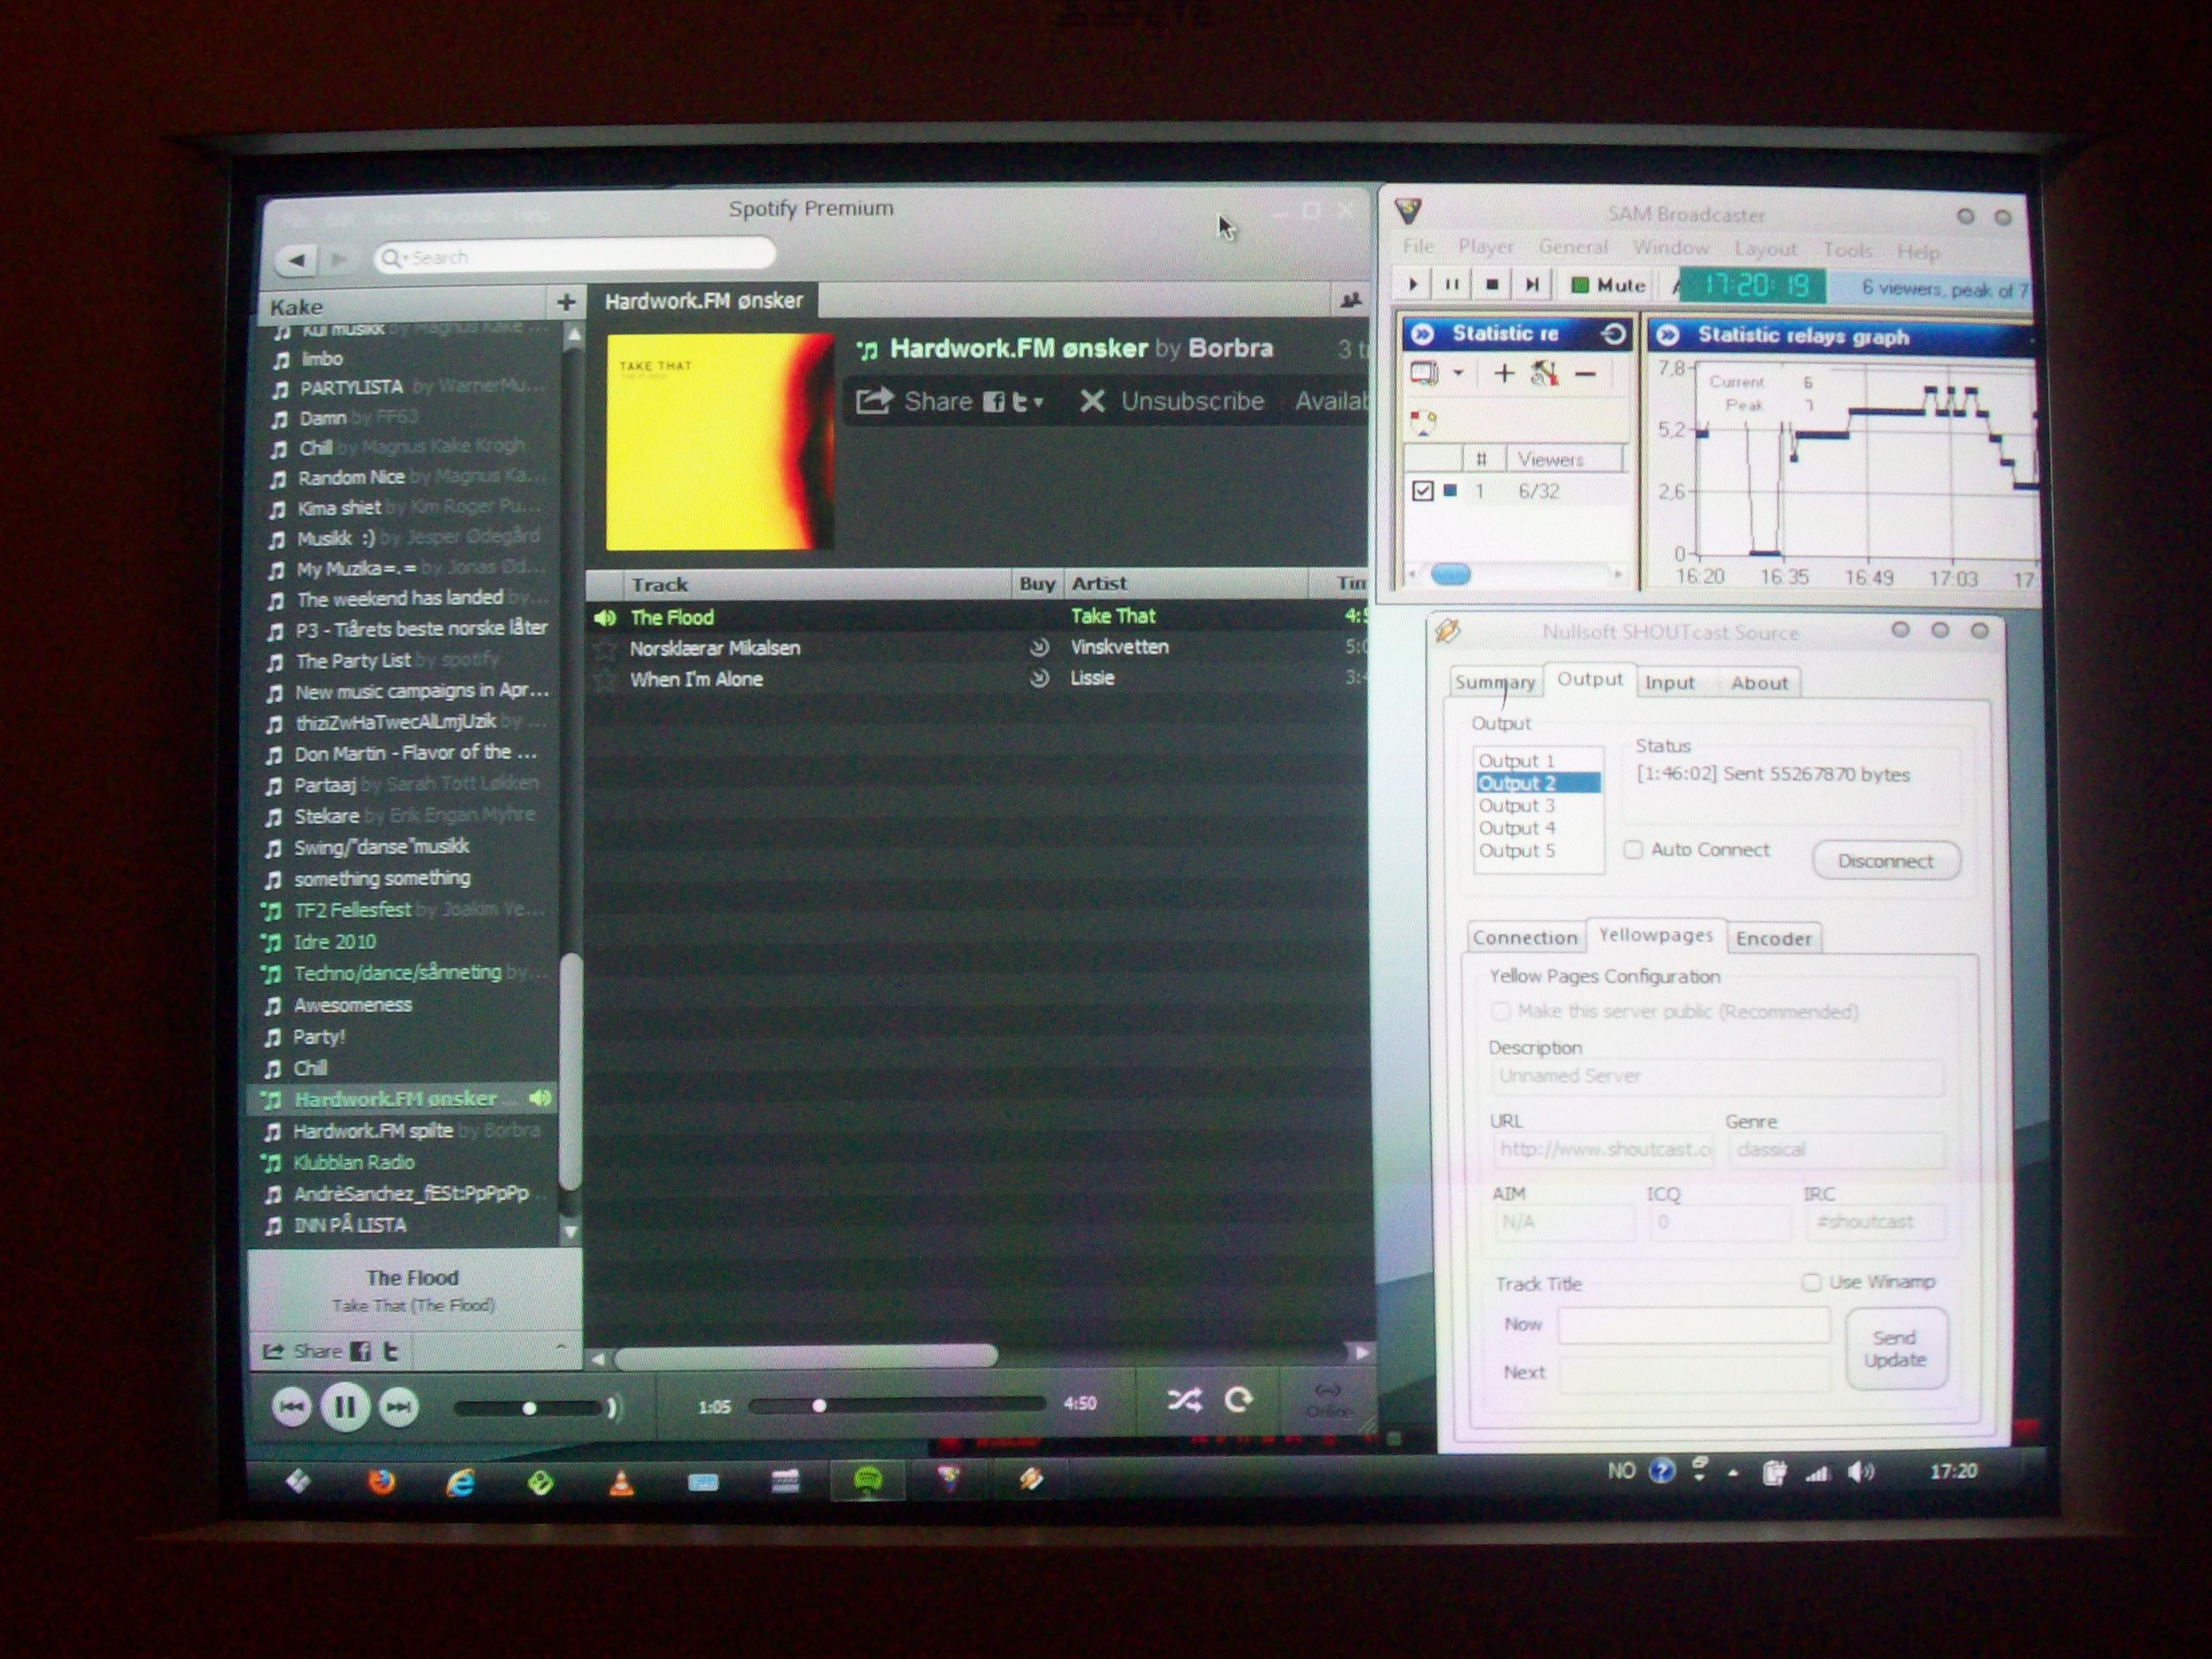The height and width of the screenshot is (1659, 2212).
Task: Open the collaborative people icon in playlist tab bar
Action: point(1350,300)
